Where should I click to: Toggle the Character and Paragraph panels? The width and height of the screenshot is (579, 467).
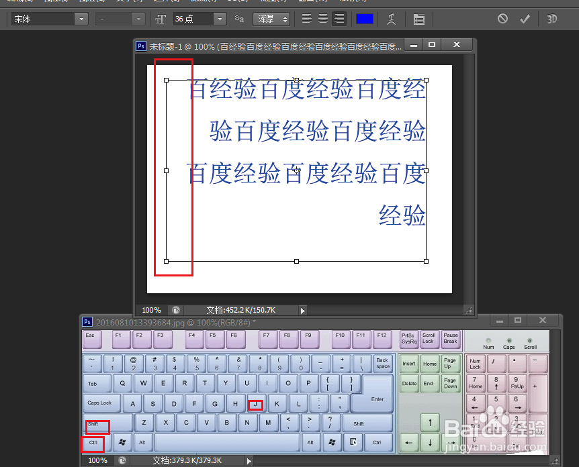pos(418,19)
